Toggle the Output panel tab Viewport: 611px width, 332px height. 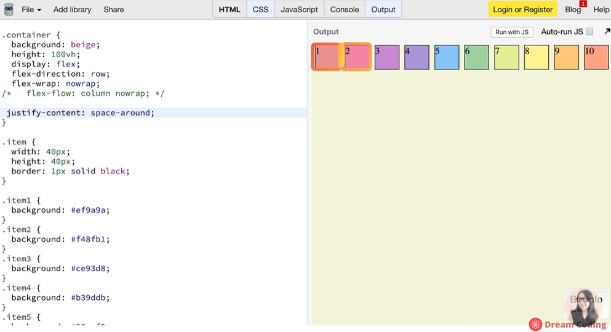click(383, 9)
